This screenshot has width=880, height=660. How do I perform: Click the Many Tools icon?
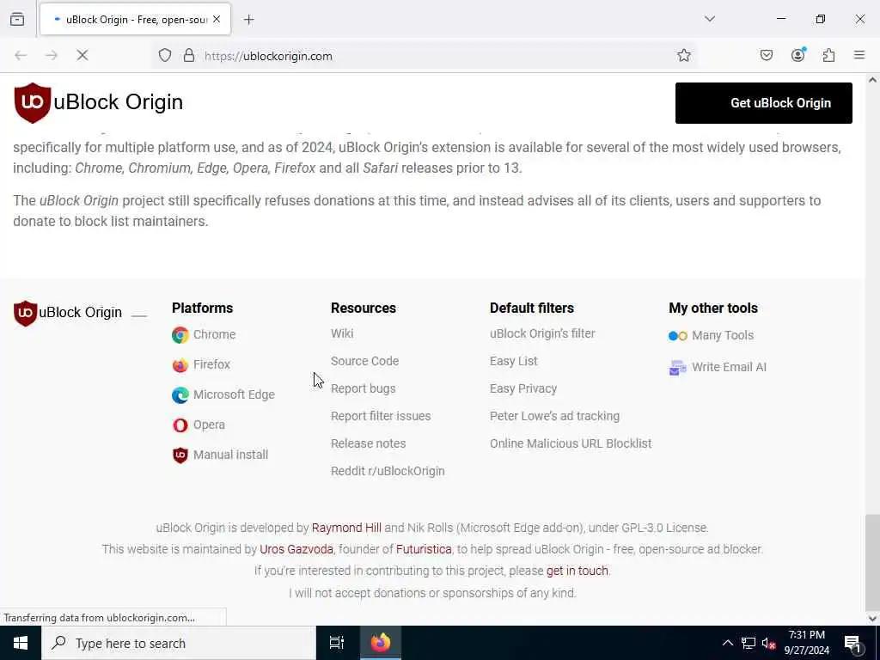678,336
